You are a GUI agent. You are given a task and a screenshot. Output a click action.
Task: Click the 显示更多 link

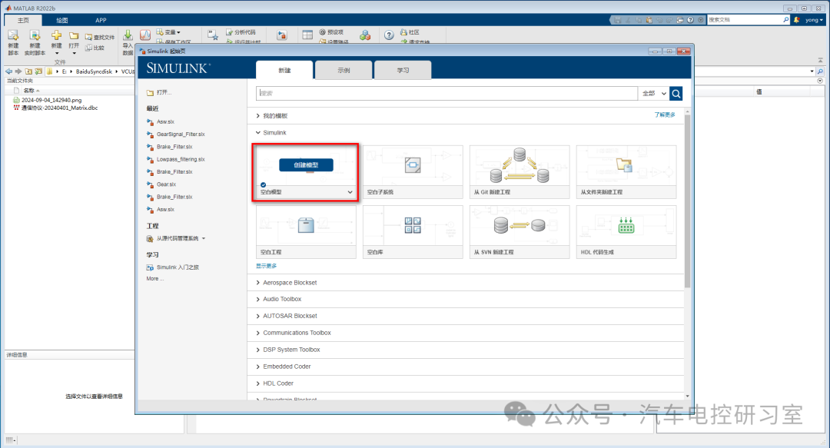point(266,266)
